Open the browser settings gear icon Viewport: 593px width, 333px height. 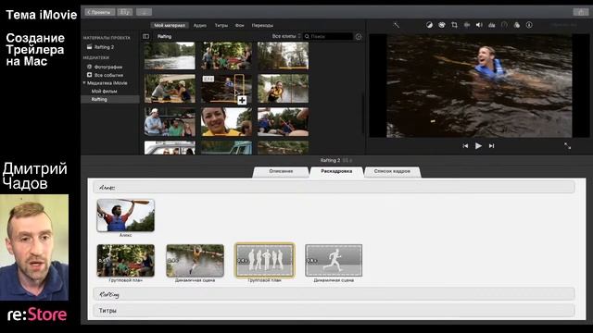tap(359, 37)
